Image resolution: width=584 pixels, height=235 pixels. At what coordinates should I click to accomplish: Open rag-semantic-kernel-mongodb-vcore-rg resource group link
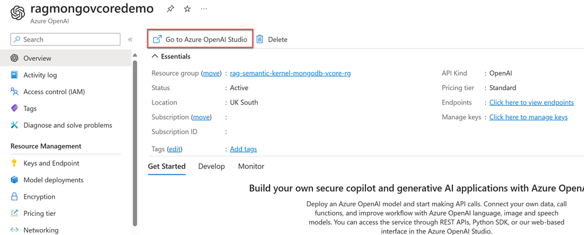point(290,74)
